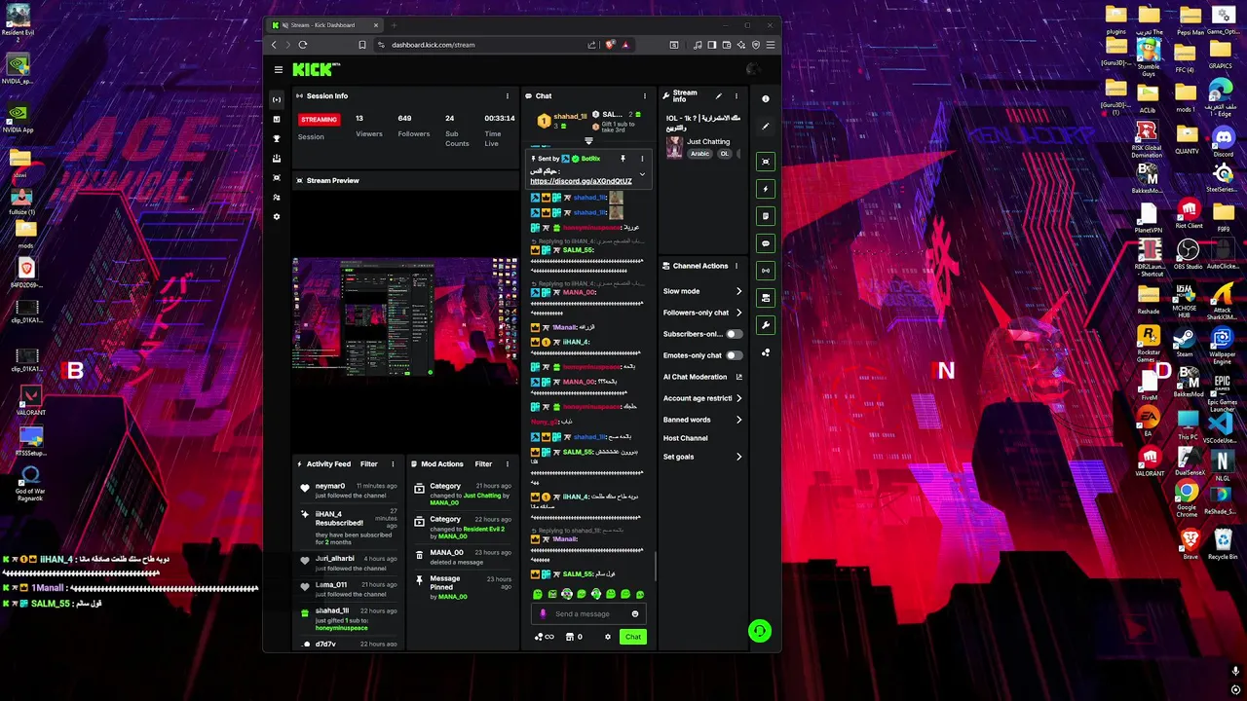The image size is (1247, 701).
Task: Open the user avatar in Kick header
Action: pos(753,69)
